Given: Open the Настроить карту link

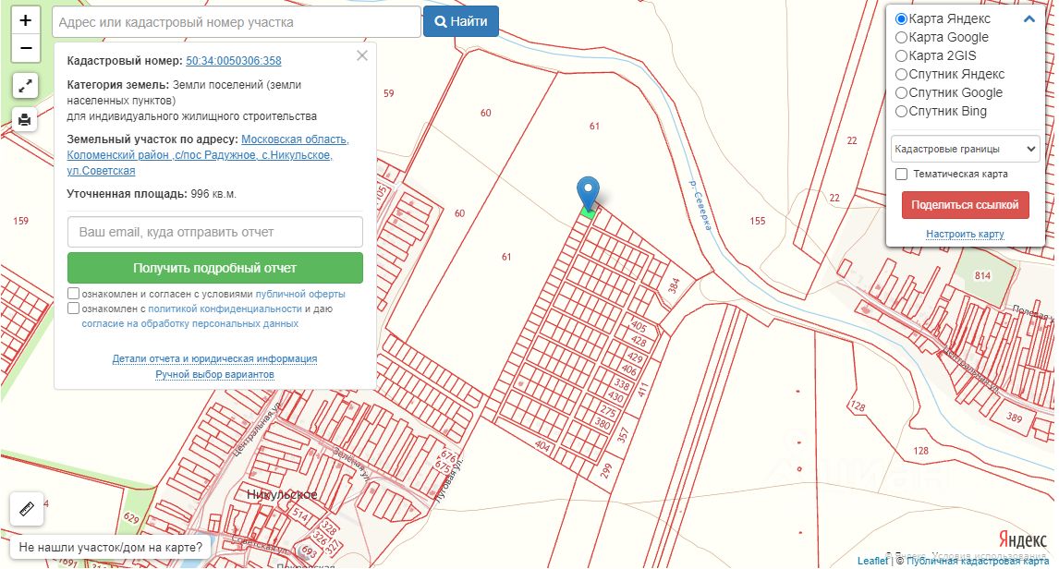Looking at the screenshot, I should coord(965,234).
